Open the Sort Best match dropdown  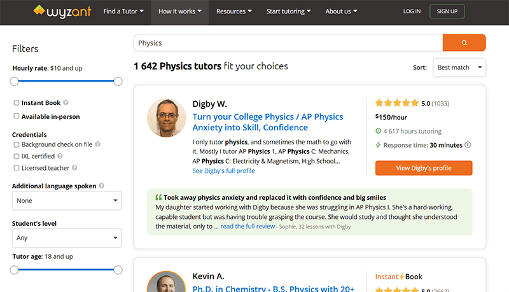click(x=459, y=67)
